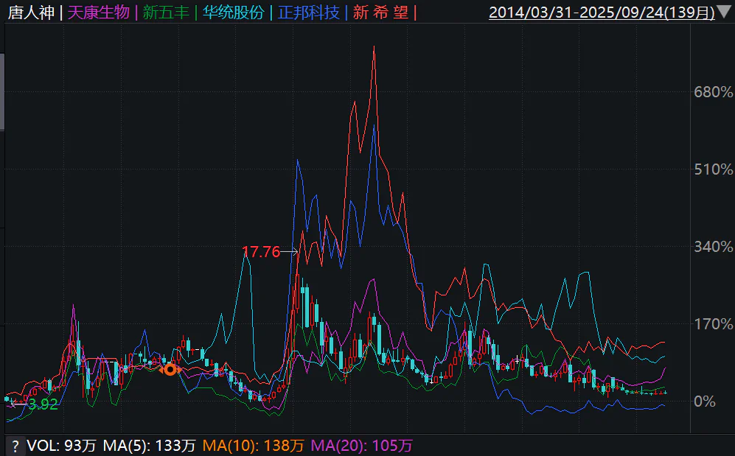Select 天康生物 in the comparison legend

click(98, 13)
